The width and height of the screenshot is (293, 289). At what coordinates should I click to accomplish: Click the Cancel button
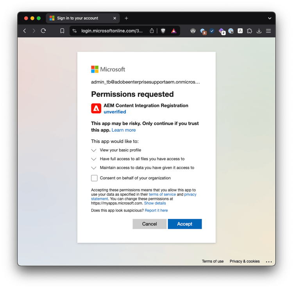150,224
